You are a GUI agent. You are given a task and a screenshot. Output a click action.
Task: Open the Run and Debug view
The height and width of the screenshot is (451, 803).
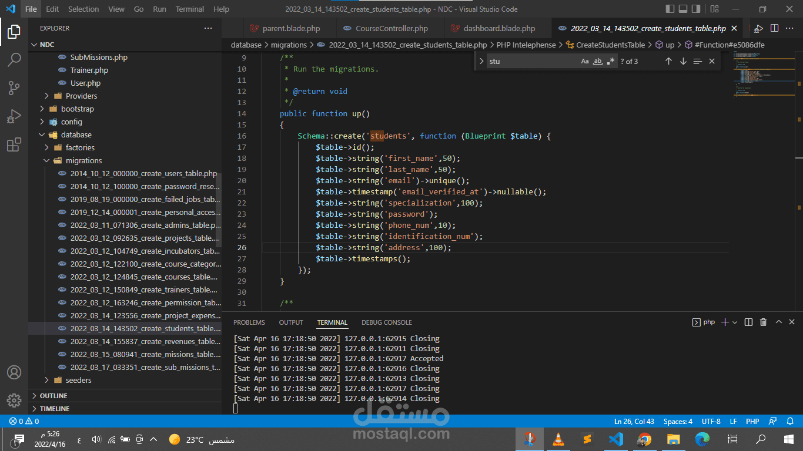[x=14, y=116]
